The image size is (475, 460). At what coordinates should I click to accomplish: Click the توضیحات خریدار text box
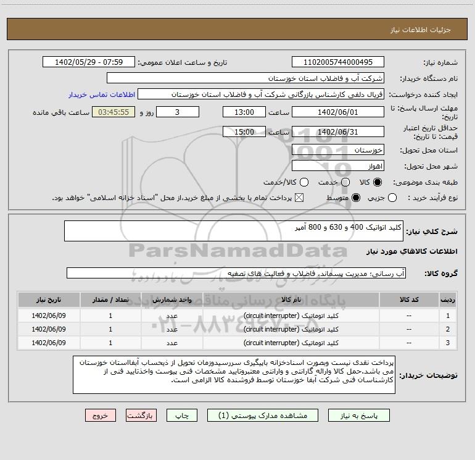click(234, 375)
